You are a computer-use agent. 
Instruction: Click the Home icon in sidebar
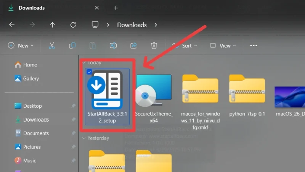[x=18, y=65]
